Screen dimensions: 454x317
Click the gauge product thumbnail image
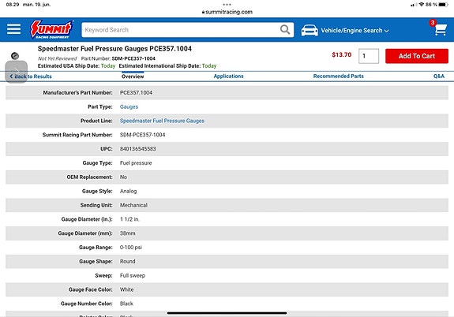[x=15, y=56]
